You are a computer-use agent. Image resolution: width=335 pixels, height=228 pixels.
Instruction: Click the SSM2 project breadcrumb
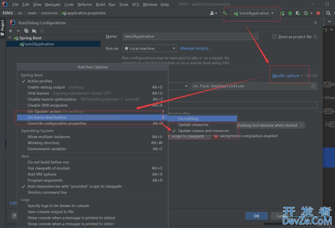7,13
